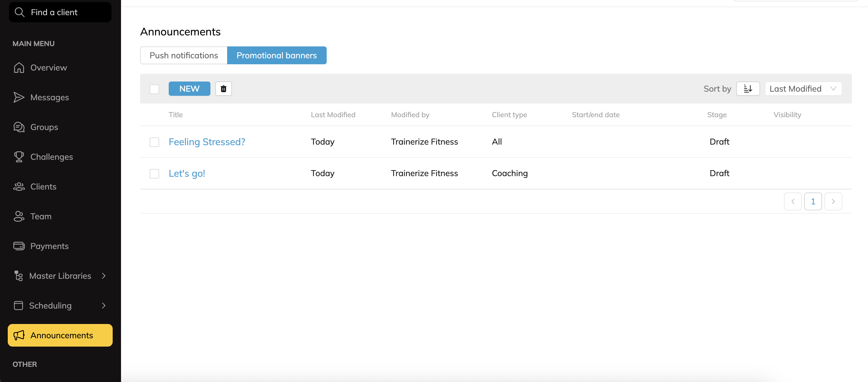Switch to the Promotional banners tab
Viewport: 868px width, 382px height.
pos(277,55)
